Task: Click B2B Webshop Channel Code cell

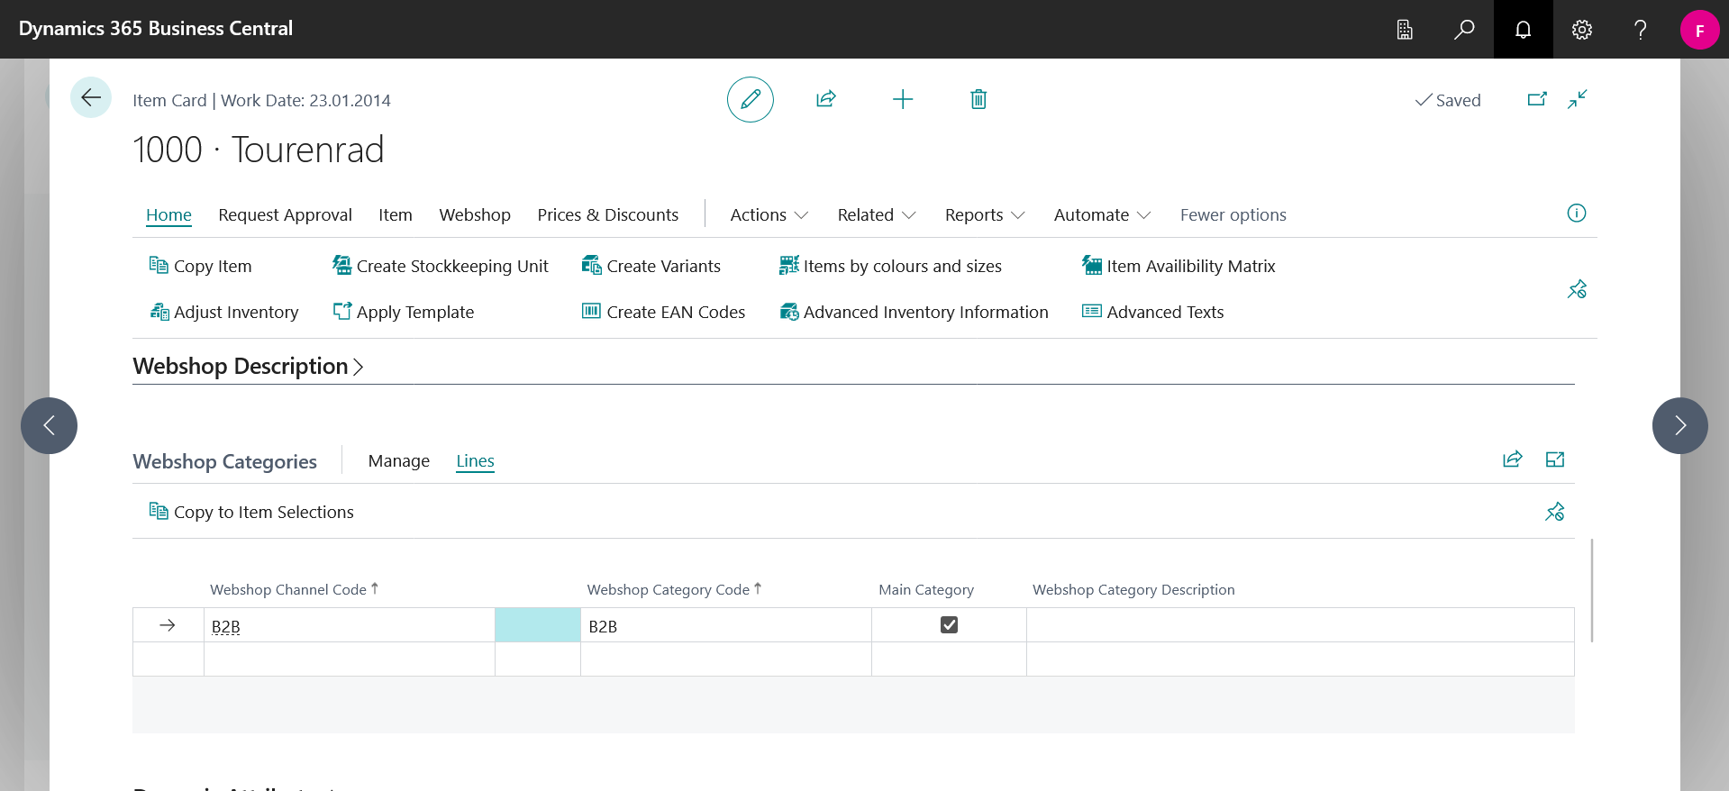Action: 350,625
